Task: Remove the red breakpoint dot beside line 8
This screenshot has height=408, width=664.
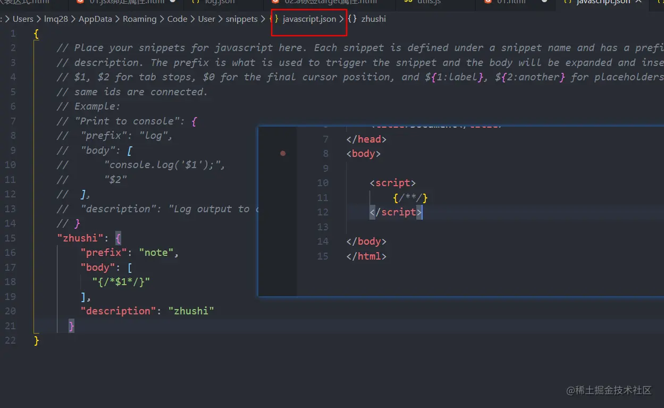Action: (283, 153)
